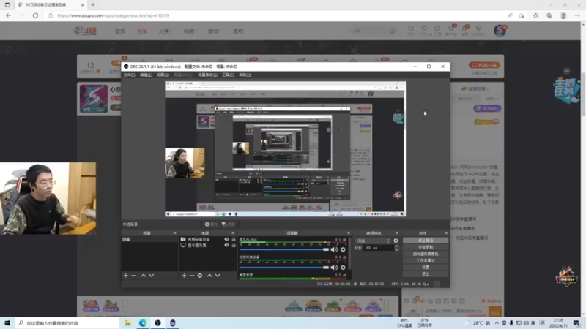Click the transition duration 300 ms field

[379, 248]
